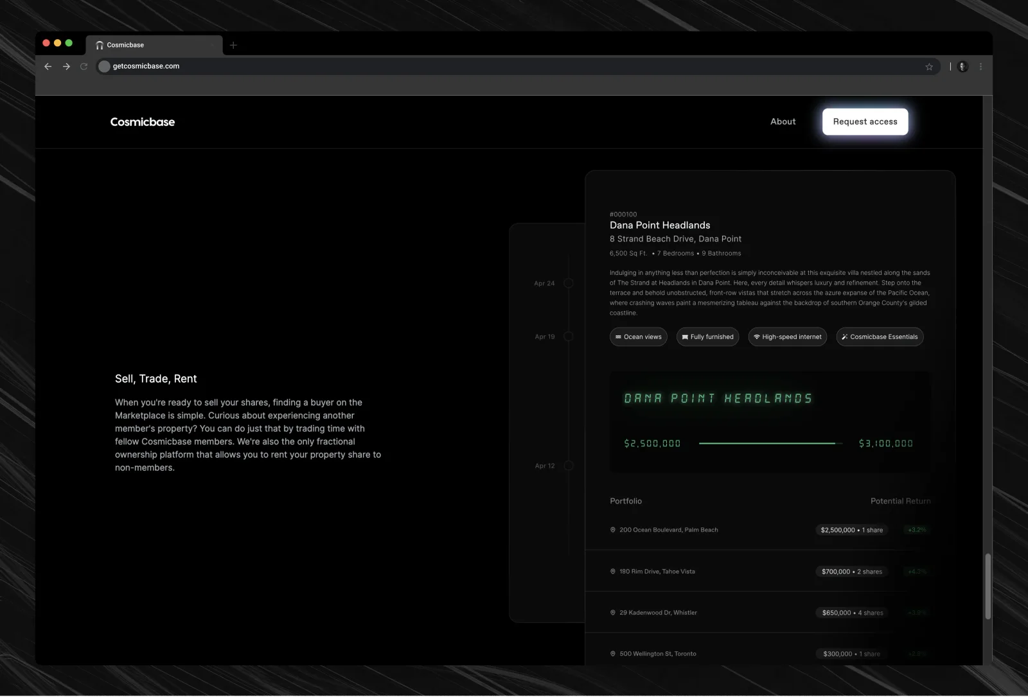Click the Fully furnished tag
This screenshot has height=700, width=1028.
pos(707,337)
